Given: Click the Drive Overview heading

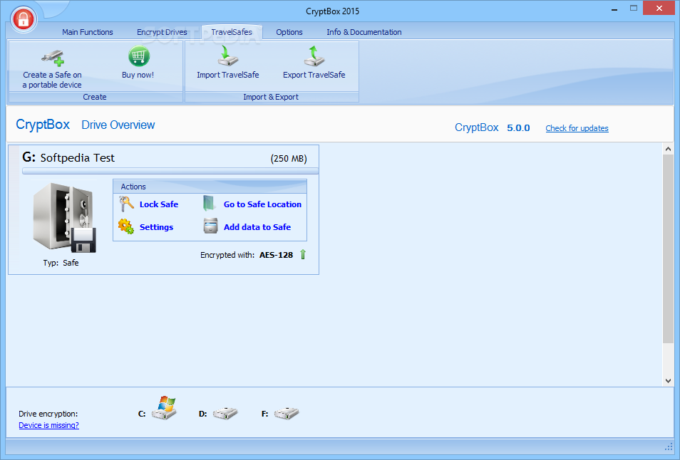Looking at the screenshot, I should (x=118, y=125).
